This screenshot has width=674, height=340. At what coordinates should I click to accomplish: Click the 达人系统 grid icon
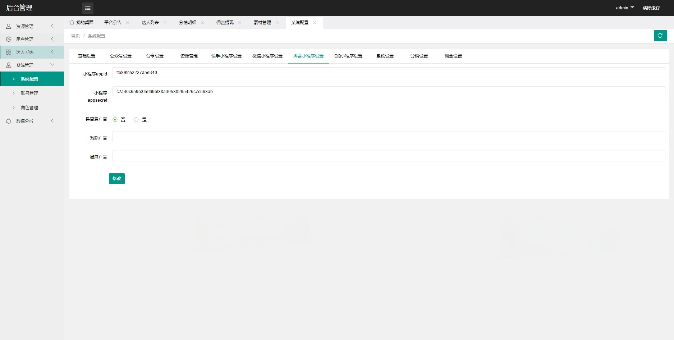(9, 52)
